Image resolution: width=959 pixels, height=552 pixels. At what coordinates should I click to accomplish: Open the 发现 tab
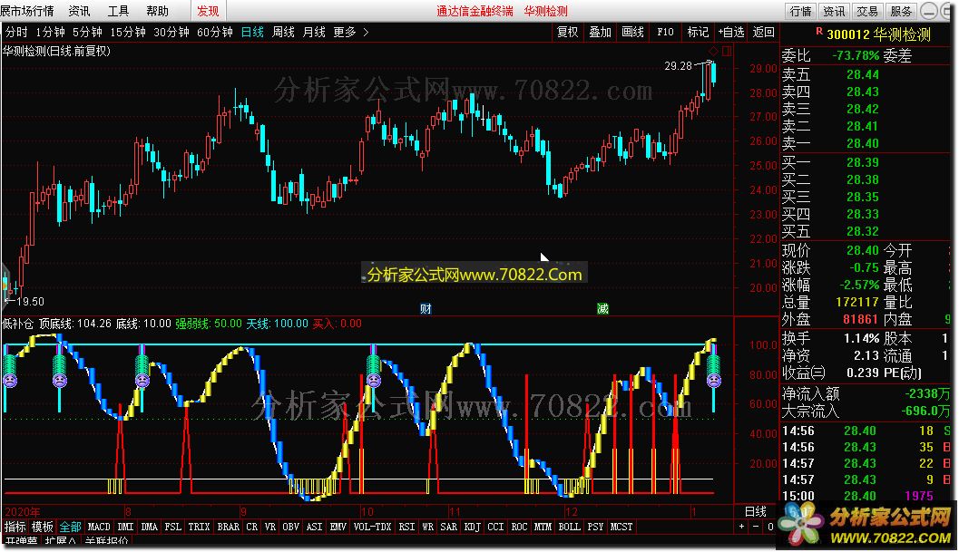(x=208, y=11)
